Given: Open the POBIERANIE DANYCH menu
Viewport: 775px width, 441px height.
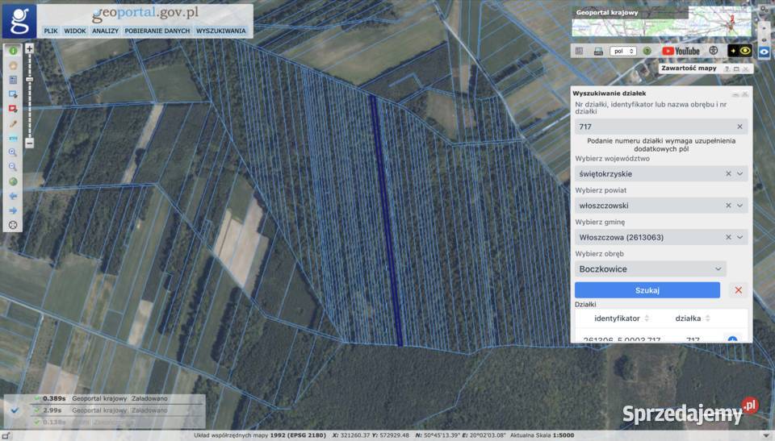Looking at the screenshot, I should click(x=157, y=31).
